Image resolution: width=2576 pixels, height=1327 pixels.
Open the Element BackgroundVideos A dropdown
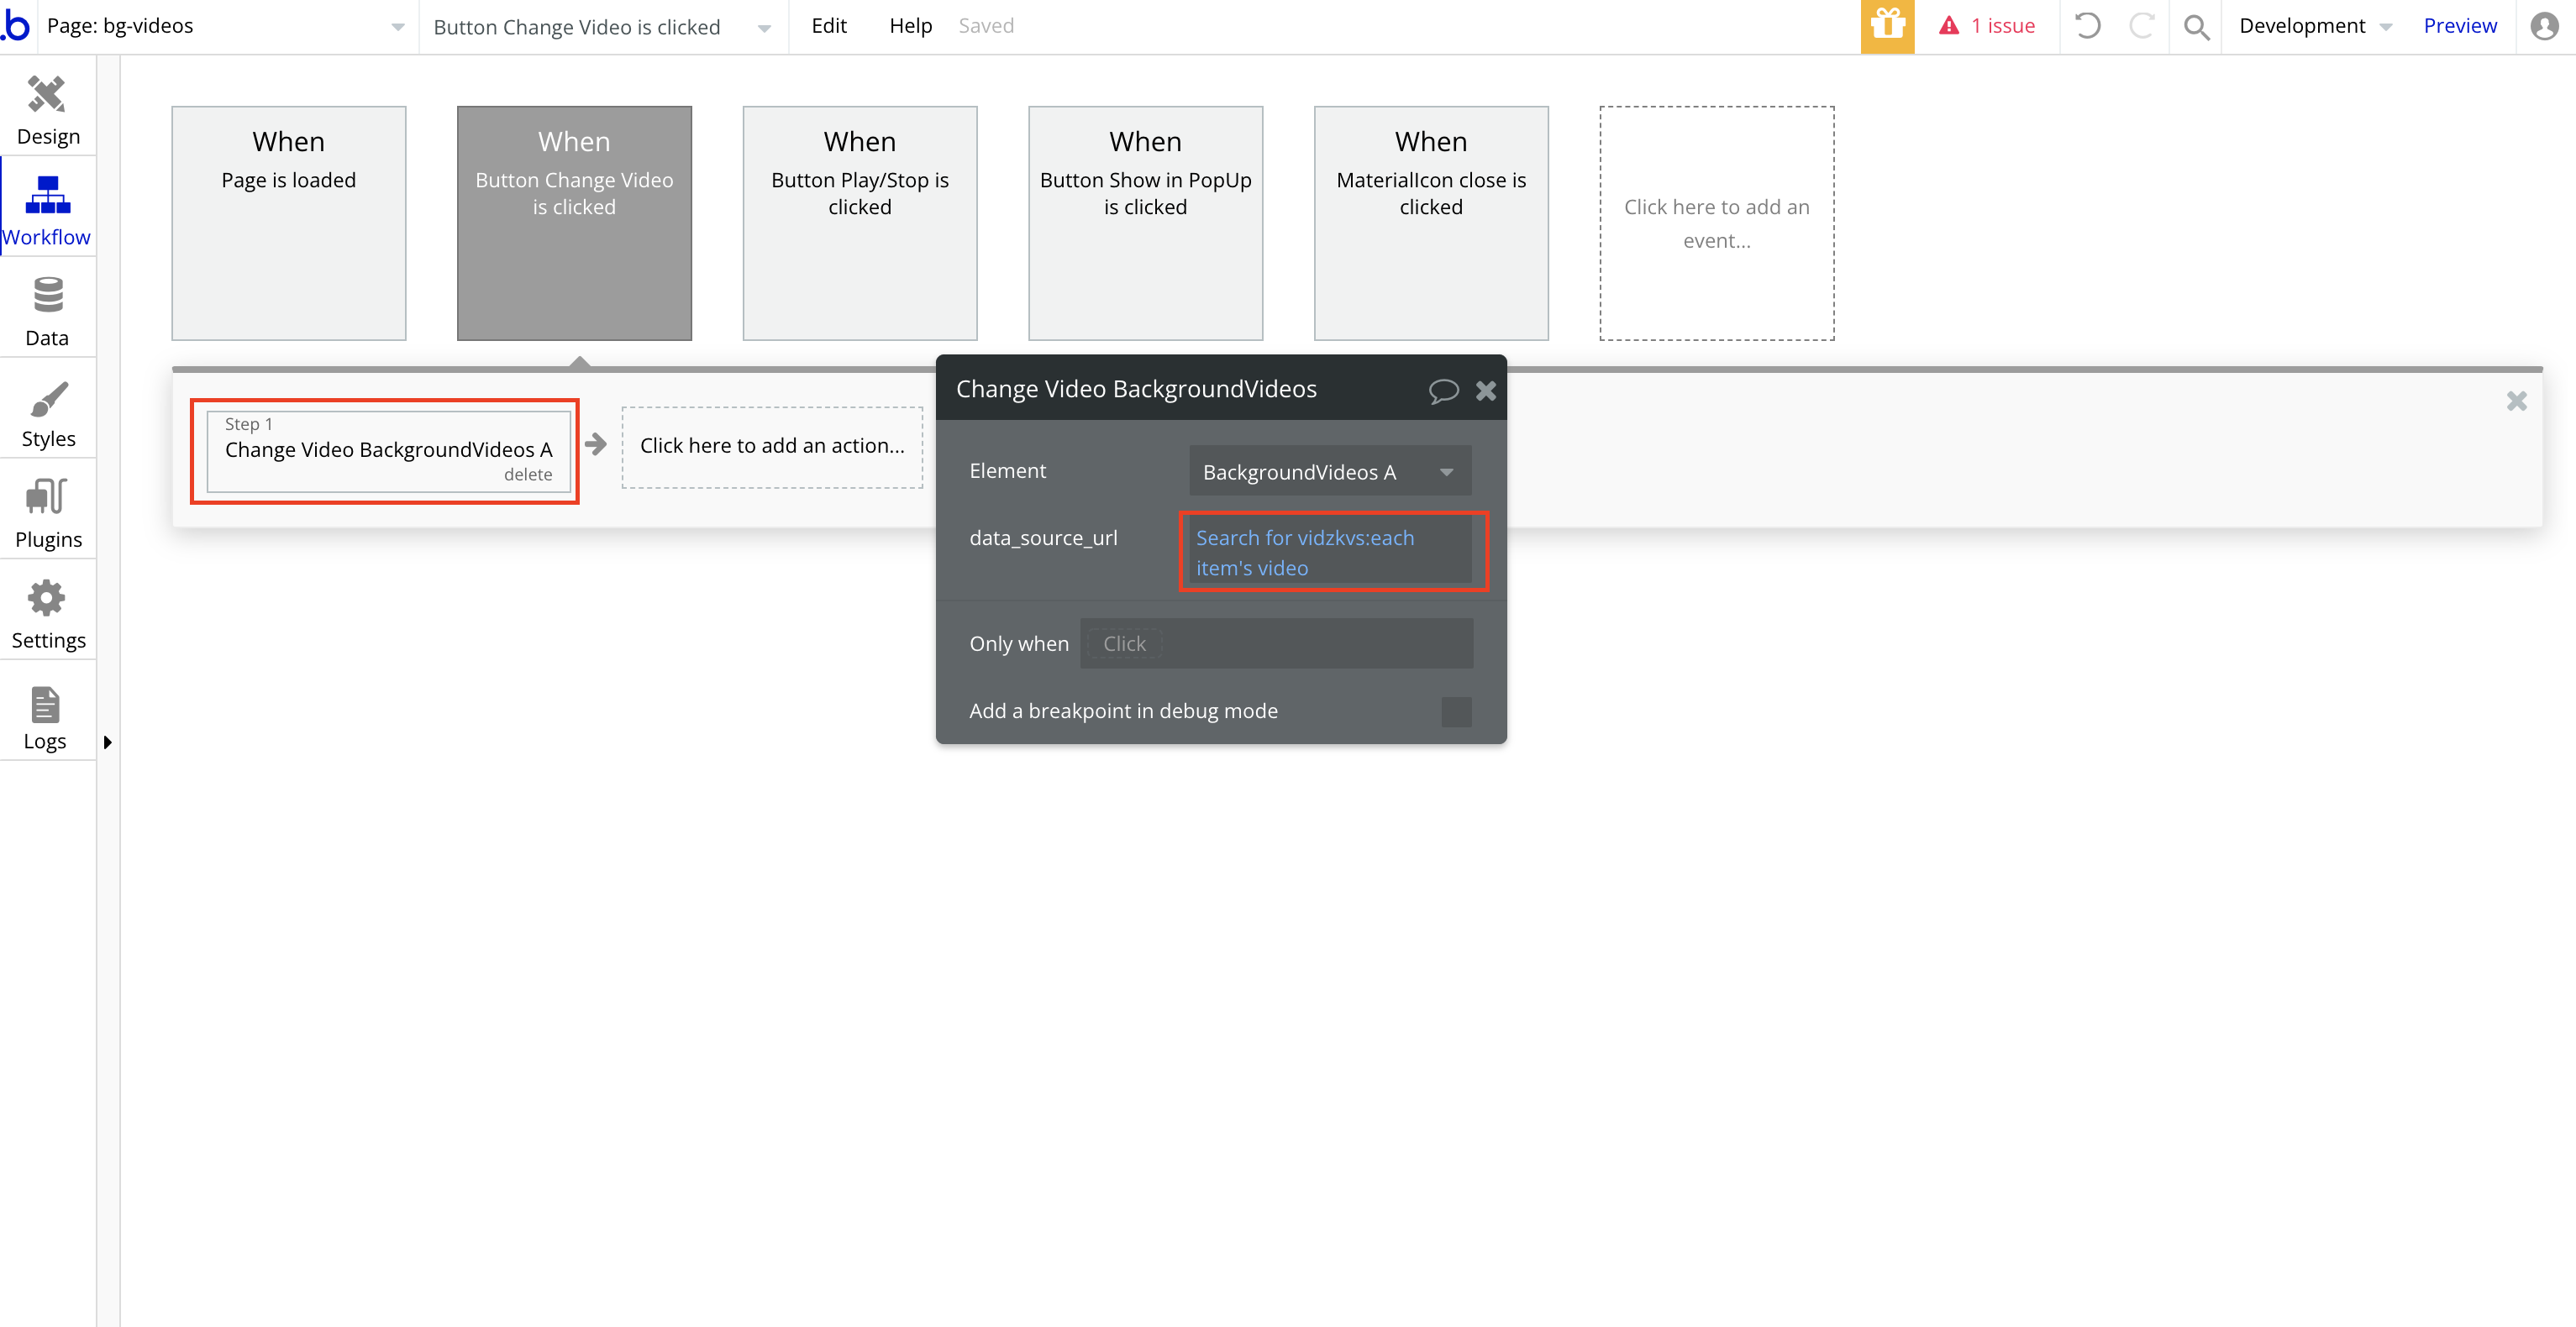[x=1330, y=472]
